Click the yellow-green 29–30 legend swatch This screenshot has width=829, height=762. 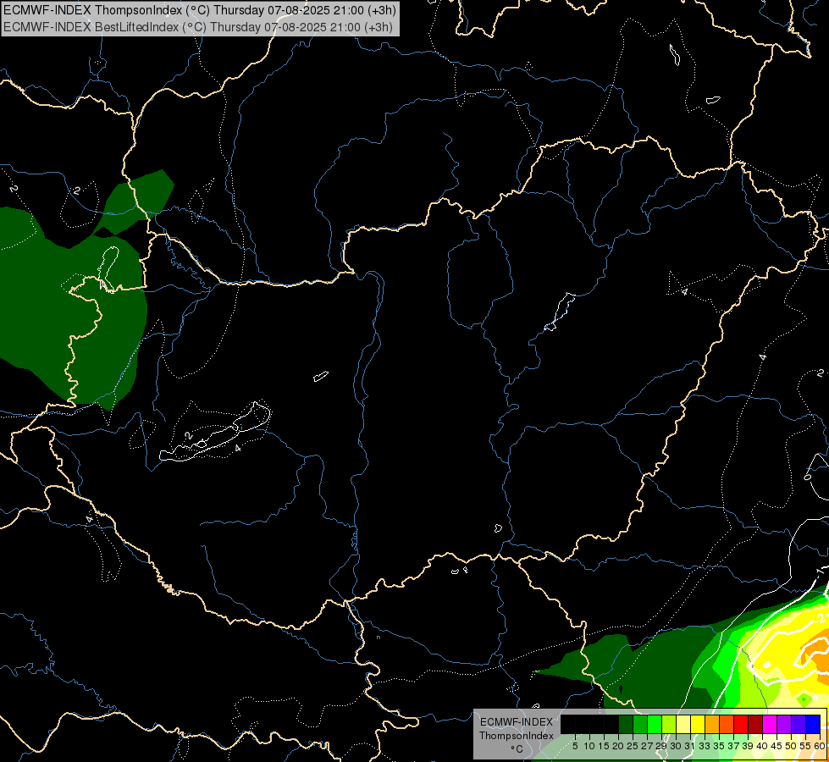point(669,724)
